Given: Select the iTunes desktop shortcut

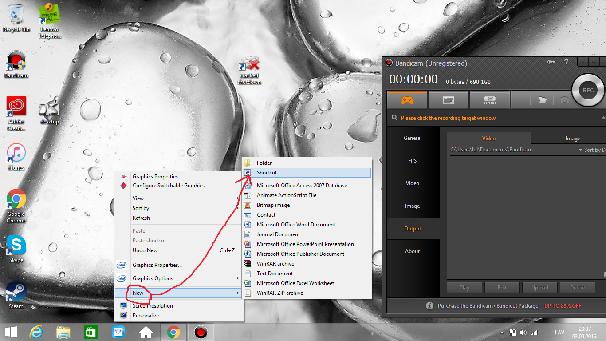Looking at the screenshot, I should (x=16, y=157).
